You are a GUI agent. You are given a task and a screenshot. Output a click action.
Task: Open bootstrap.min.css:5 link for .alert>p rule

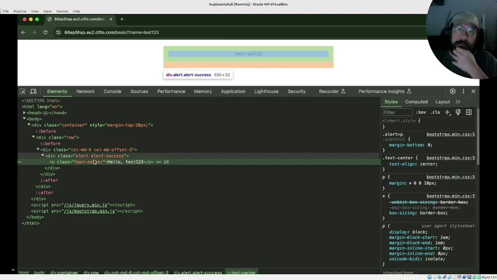(x=450, y=135)
